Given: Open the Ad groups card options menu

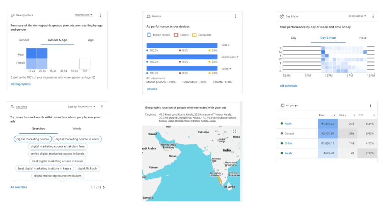Looking at the screenshot, I should click(x=370, y=105).
